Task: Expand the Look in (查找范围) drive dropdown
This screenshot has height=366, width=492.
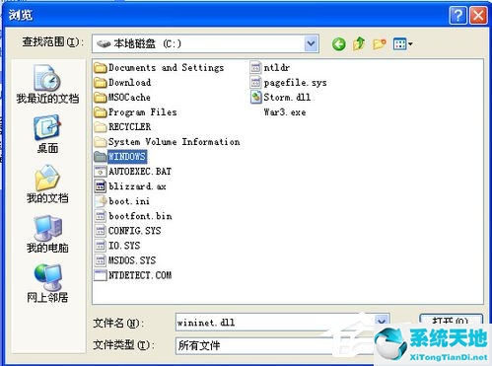Action: (x=312, y=43)
